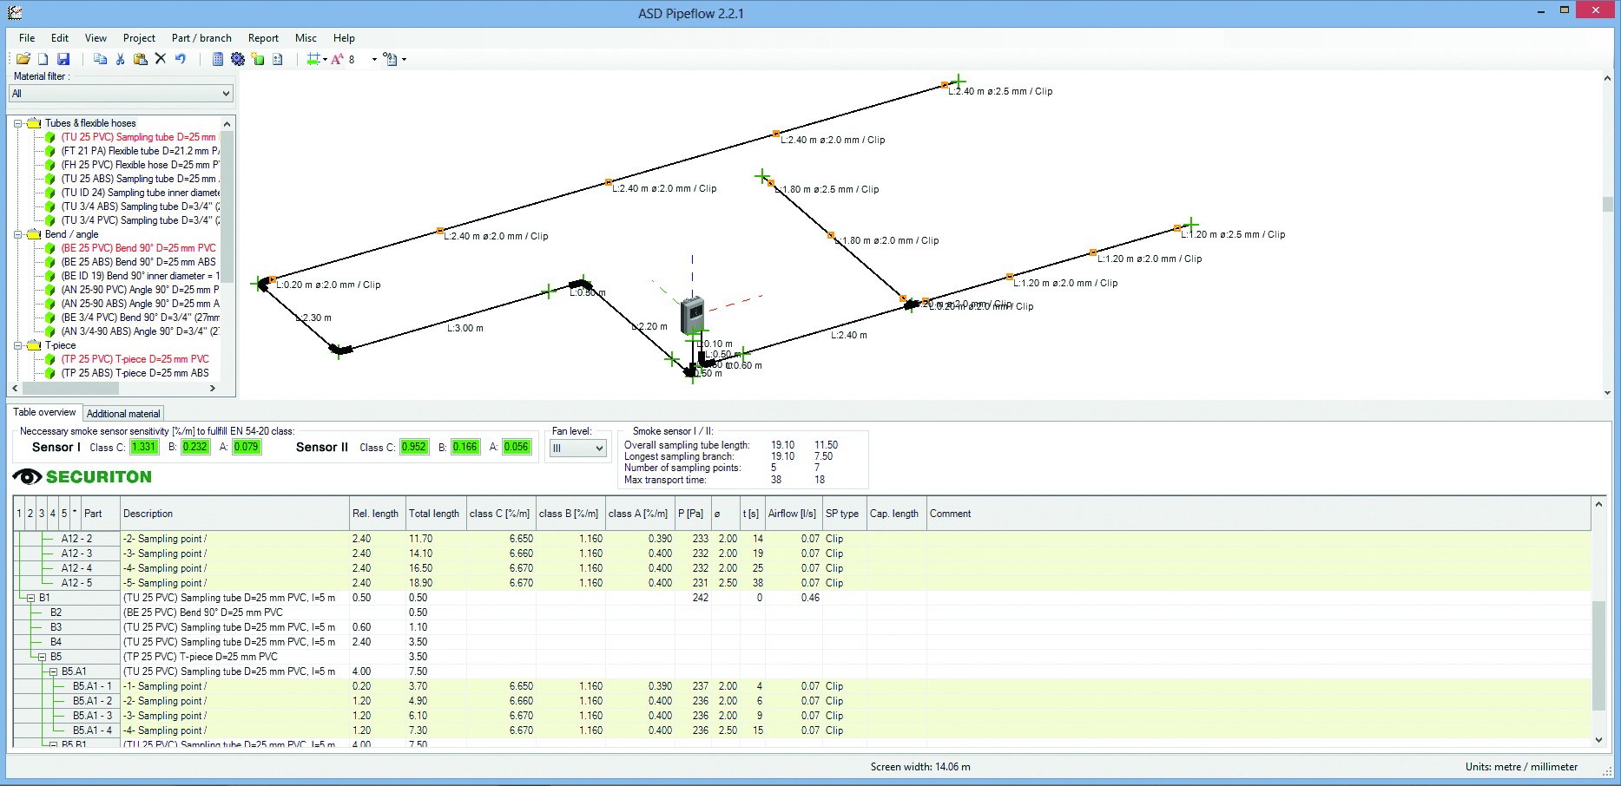The width and height of the screenshot is (1621, 786).
Task: Open the label options dropdown arrow
Action: coord(404,60)
